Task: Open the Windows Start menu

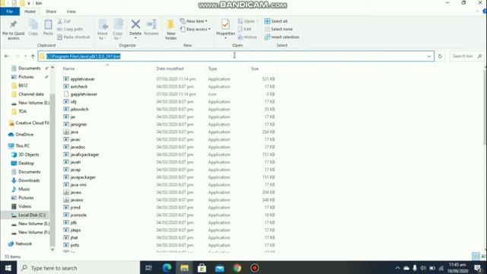Action: coord(8,268)
